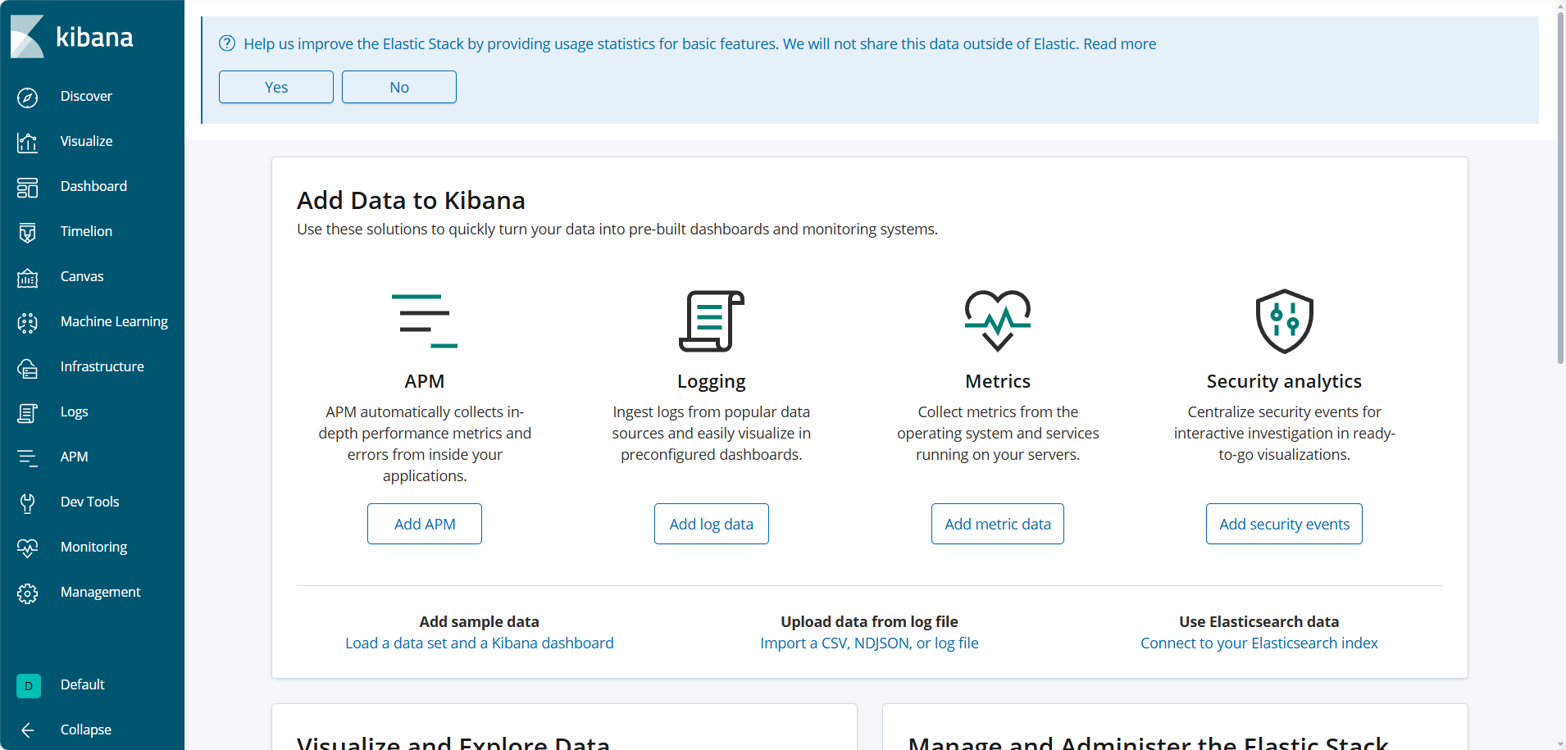Click the scrollbar down arrow
Viewport: 1566px width, 750px height.
(x=1560, y=743)
